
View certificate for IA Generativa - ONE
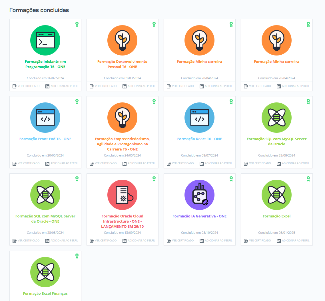[x=180, y=241]
